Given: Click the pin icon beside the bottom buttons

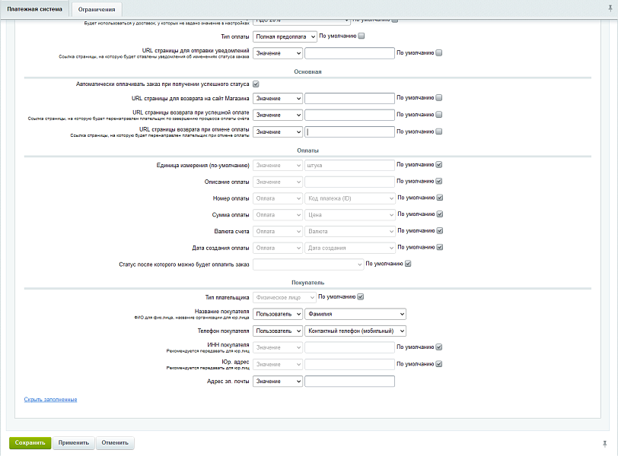Looking at the screenshot, I should (x=604, y=442).
